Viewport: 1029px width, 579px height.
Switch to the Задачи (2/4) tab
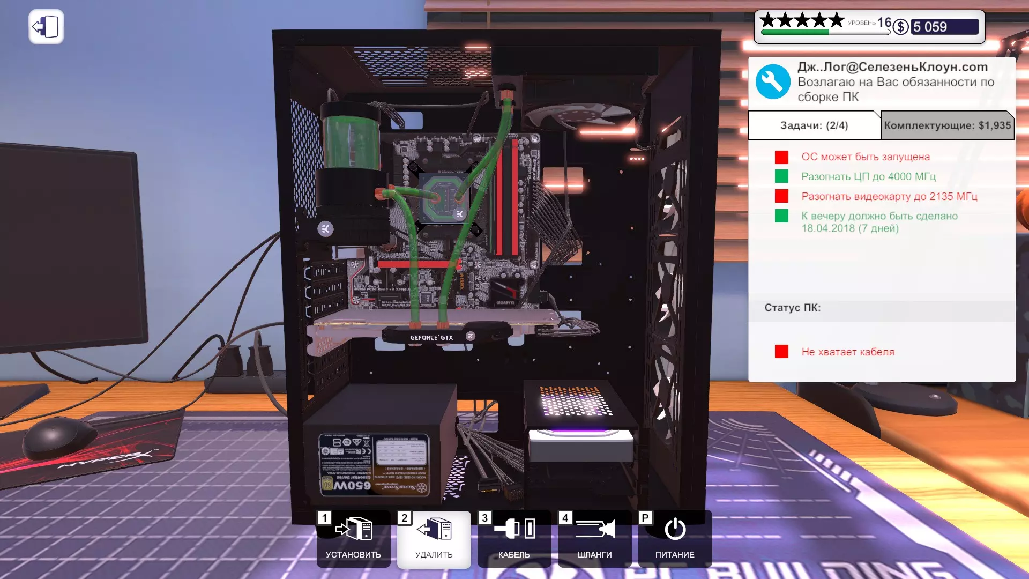click(814, 125)
